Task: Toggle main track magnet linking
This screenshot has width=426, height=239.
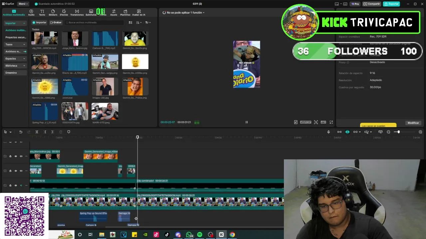Action: pos(339,132)
